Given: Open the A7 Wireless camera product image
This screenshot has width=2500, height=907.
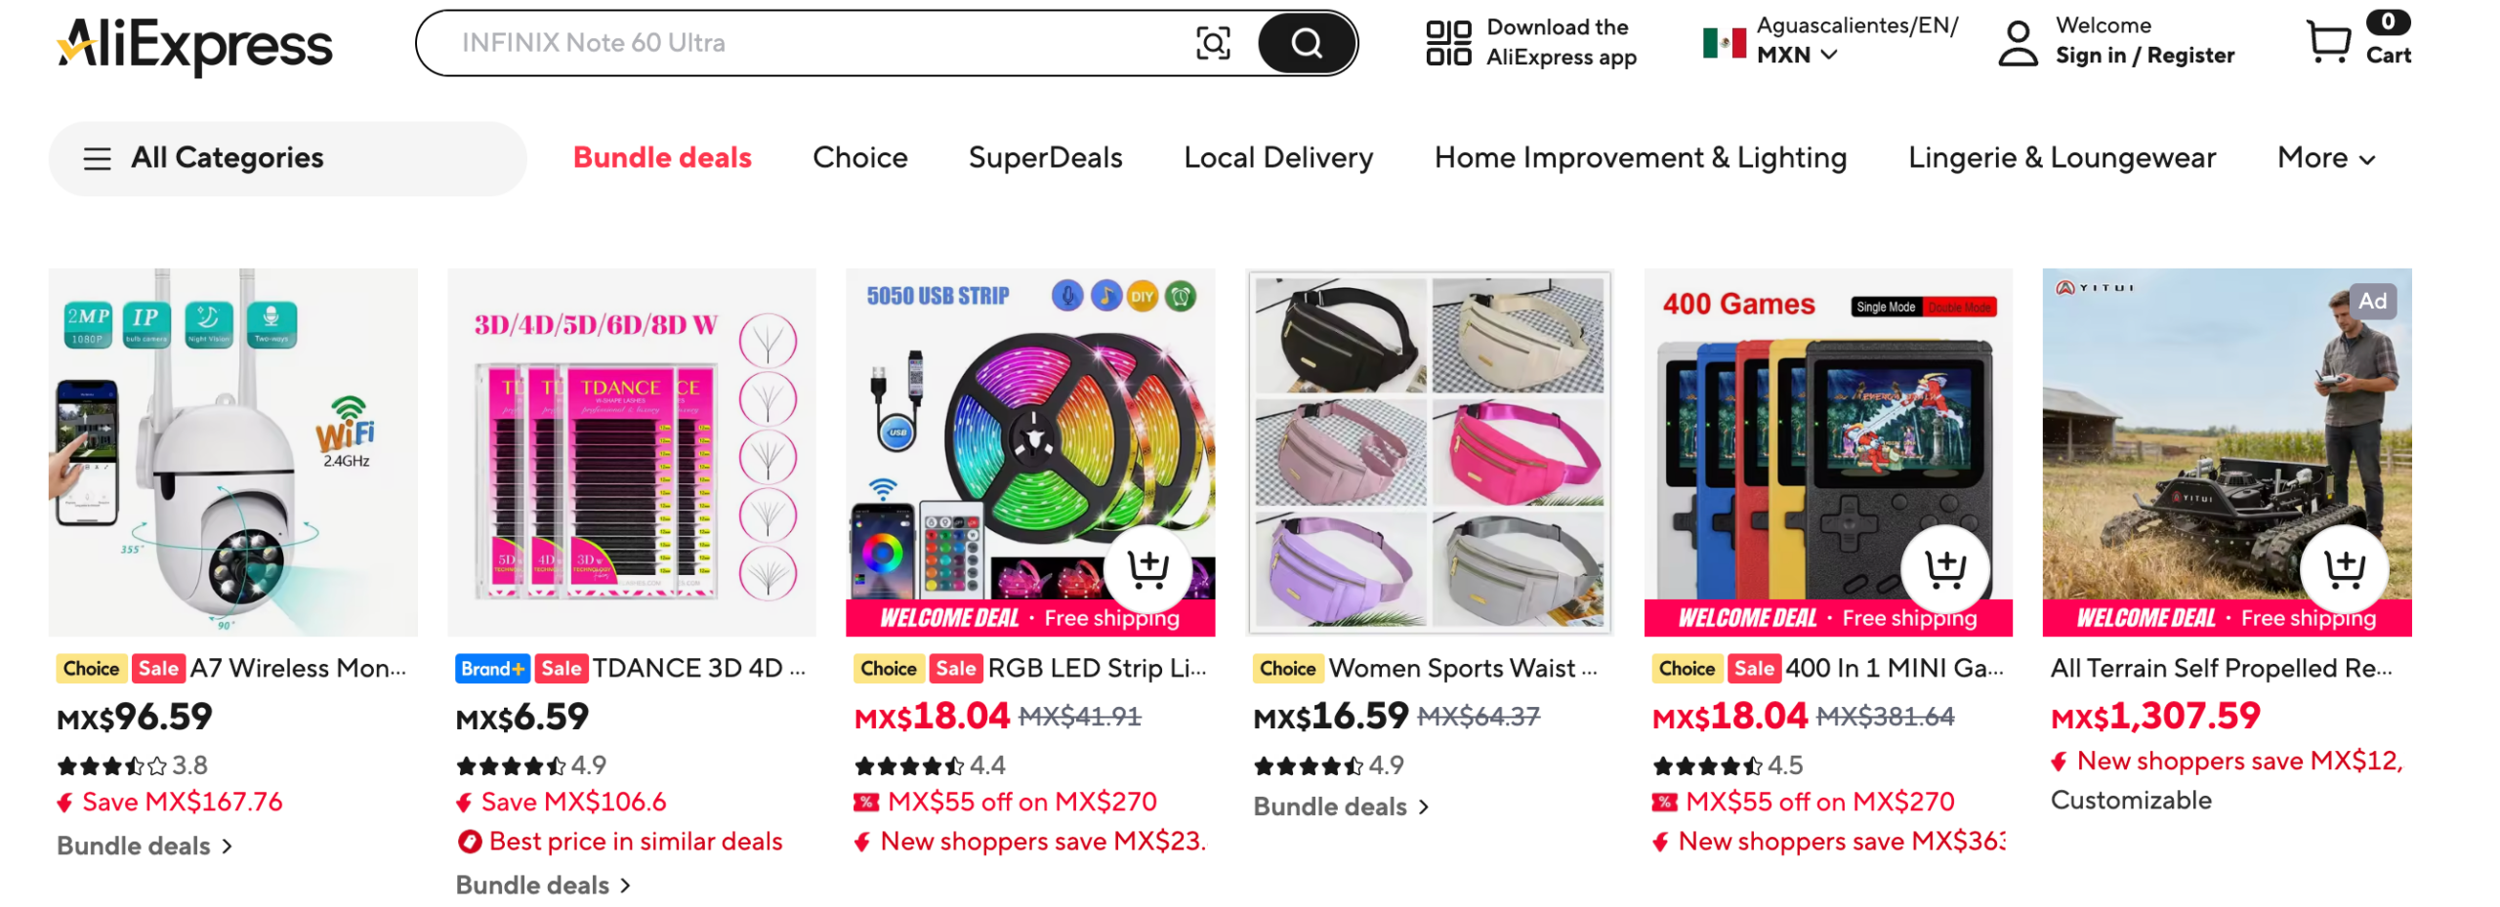Looking at the screenshot, I should [x=232, y=452].
